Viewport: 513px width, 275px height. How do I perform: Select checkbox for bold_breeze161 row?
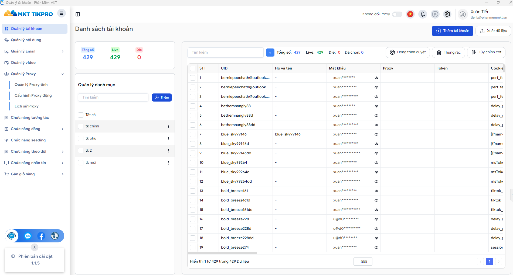tap(193, 191)
